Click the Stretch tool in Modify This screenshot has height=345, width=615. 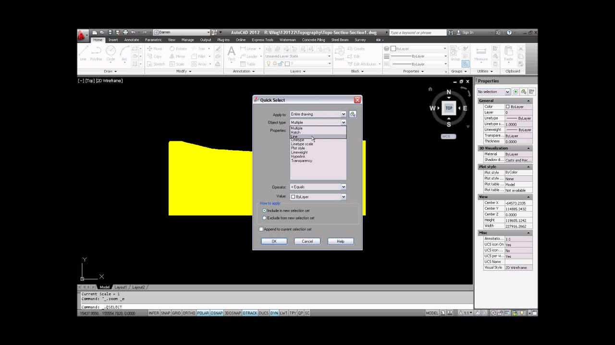(x=156, y=64)
